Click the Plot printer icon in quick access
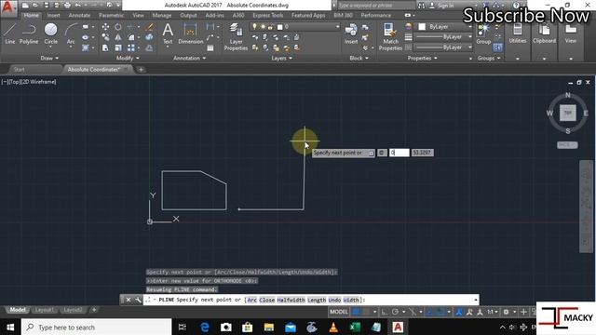 tap(67, 6)
